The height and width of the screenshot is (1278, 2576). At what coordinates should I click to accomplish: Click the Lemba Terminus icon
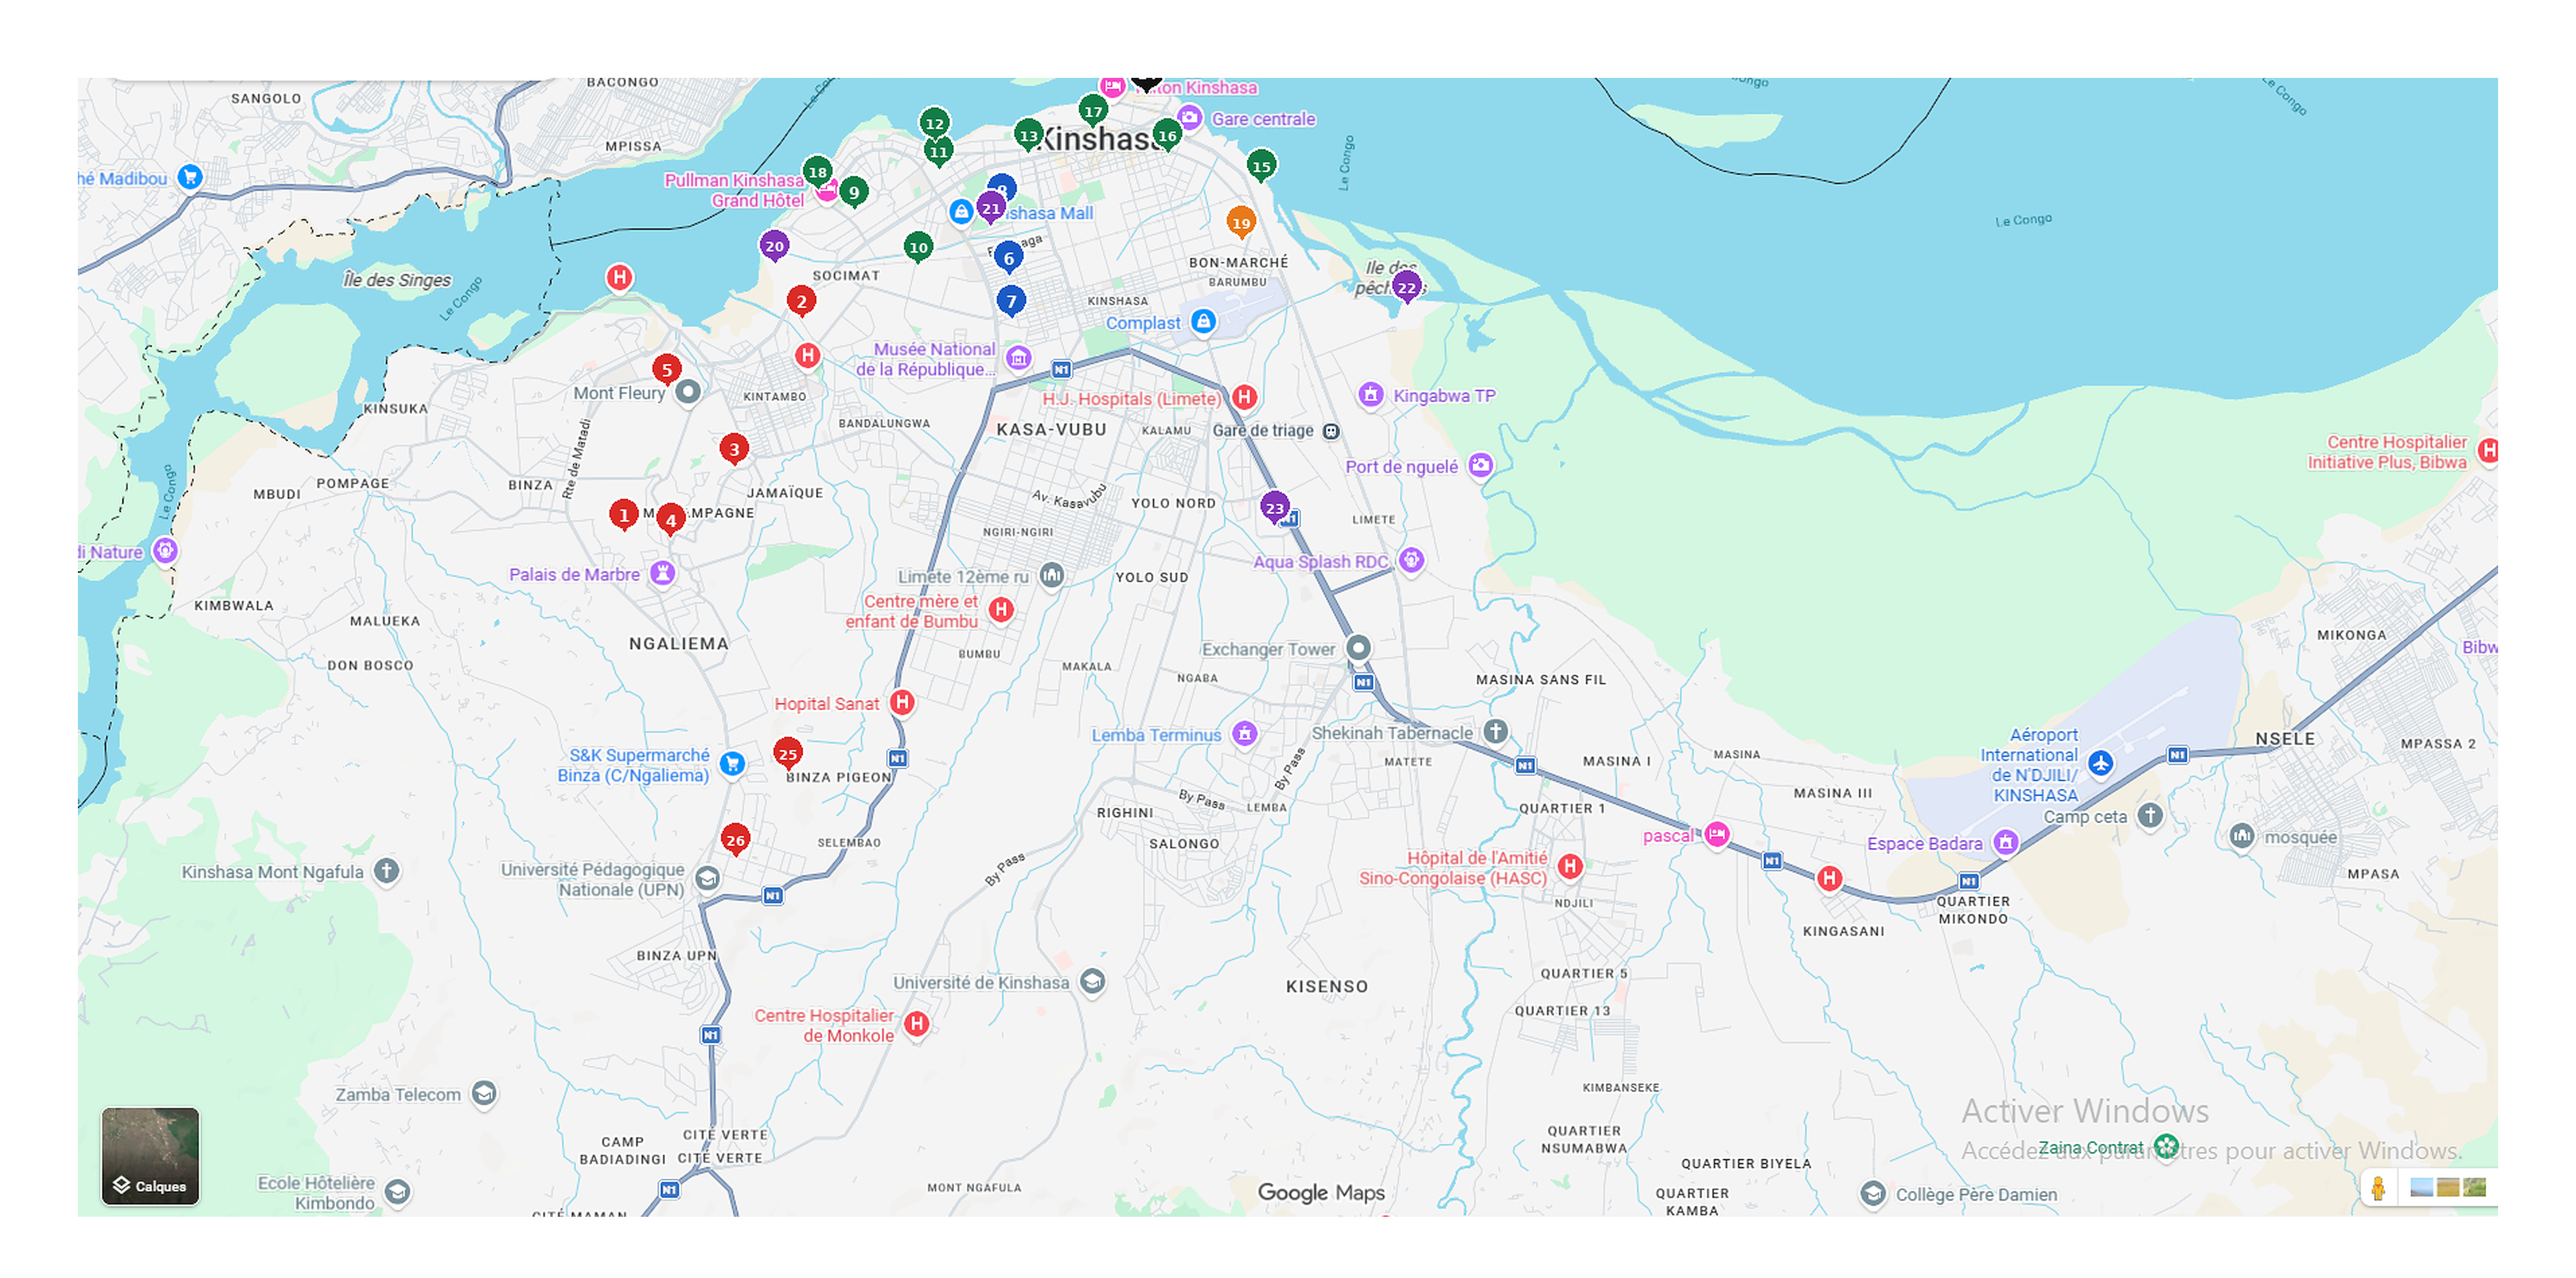(x=1244, y=734)
